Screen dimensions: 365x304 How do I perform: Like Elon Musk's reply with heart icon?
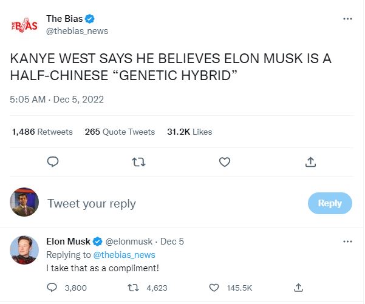tap(214, 287)
